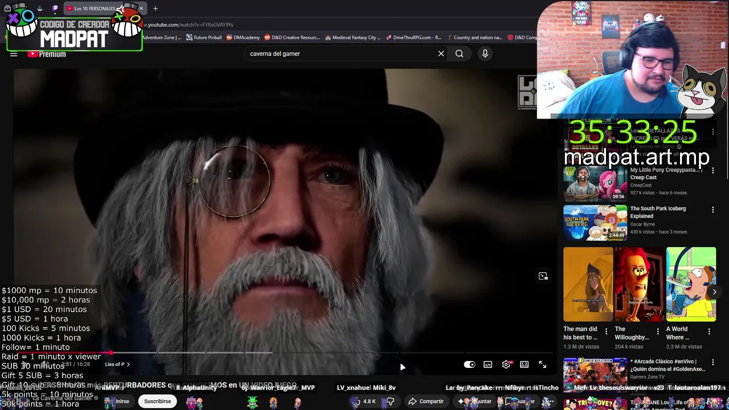Toggle subtitles in the video player
Viewport: 729px width, 410px height.
coord(488,364)
